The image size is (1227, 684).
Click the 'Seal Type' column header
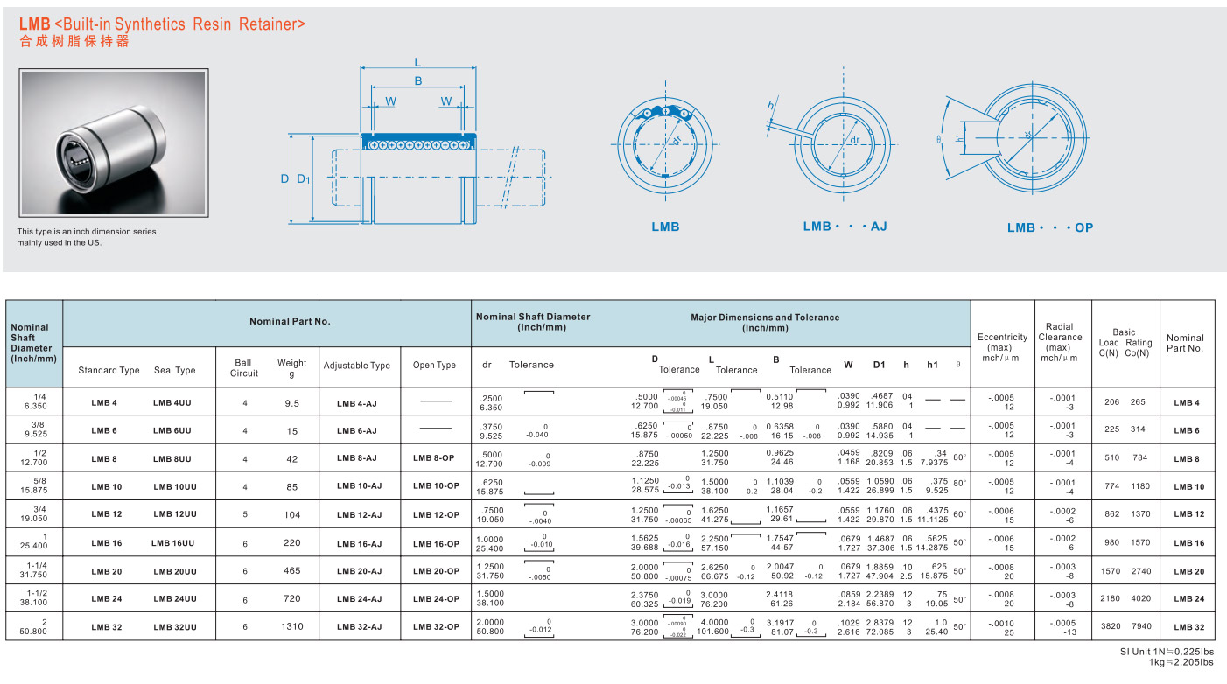pos(174,370)
